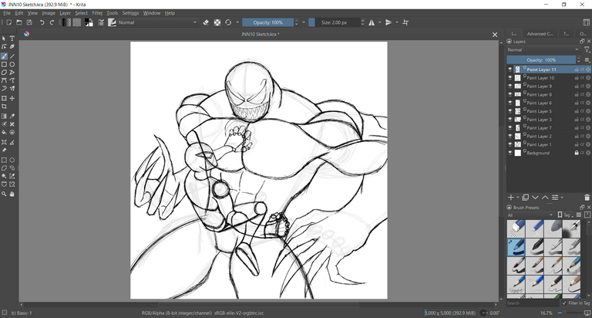Select the Shape Select arrow tool

tap(4, 39)
